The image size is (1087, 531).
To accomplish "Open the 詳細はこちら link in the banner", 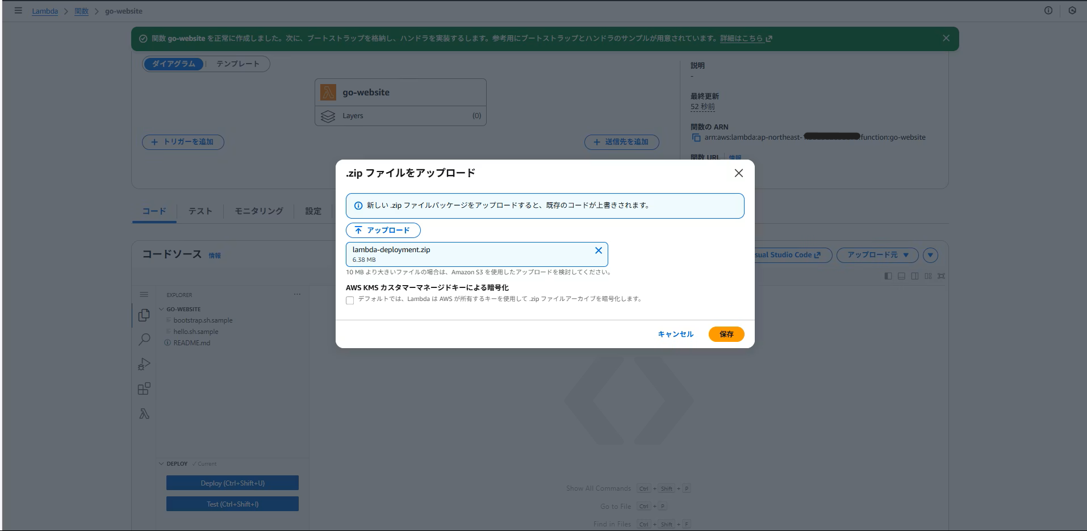I will click(746, 39).
